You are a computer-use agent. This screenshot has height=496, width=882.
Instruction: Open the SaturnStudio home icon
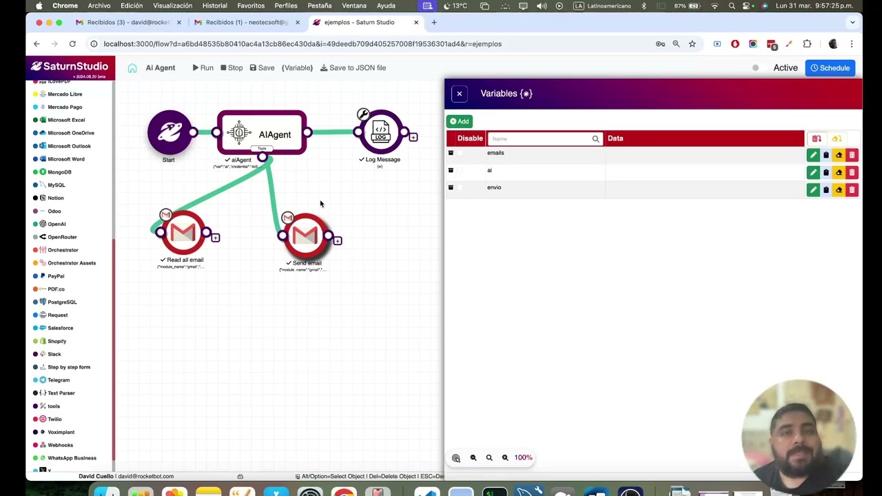[132, 68]
